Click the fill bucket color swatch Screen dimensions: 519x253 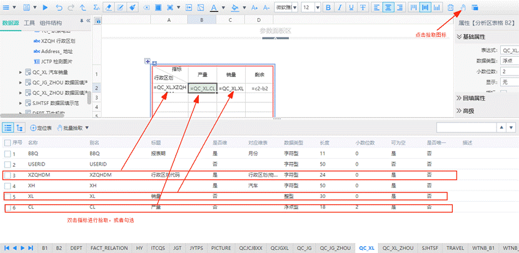coord(235,7)
